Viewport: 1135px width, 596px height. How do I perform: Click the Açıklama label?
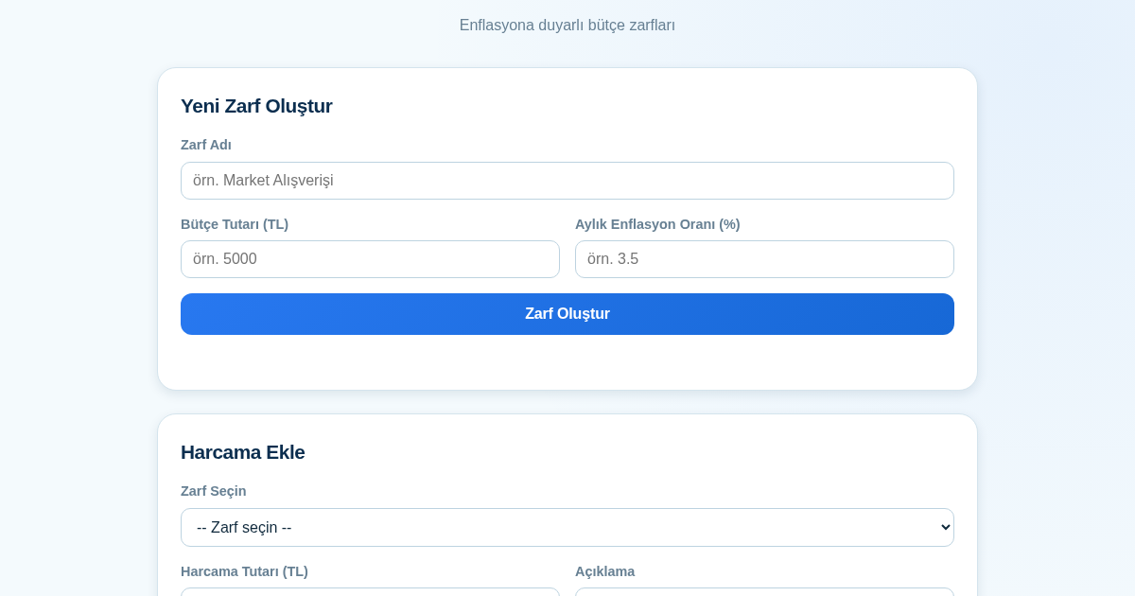coord(605,571)
